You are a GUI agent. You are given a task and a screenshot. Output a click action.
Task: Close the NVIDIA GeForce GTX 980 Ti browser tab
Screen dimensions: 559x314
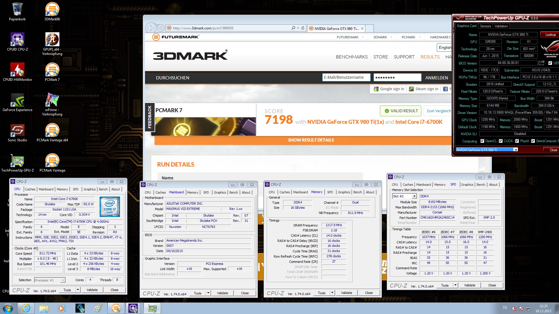click(x=362, y=28)
